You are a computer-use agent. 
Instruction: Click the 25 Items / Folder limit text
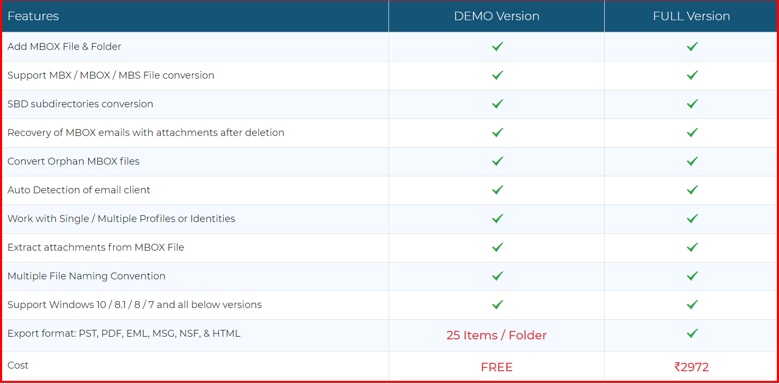(497, 335)
